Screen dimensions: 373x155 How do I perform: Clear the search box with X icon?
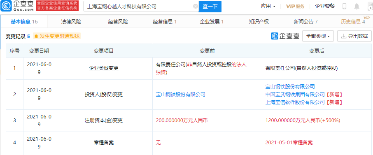click(196, 7)
